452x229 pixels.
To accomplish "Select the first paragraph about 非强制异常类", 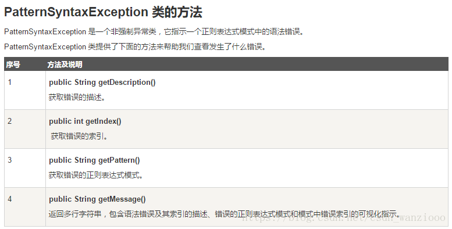I will pyautogui.click(x=154, y=31).
